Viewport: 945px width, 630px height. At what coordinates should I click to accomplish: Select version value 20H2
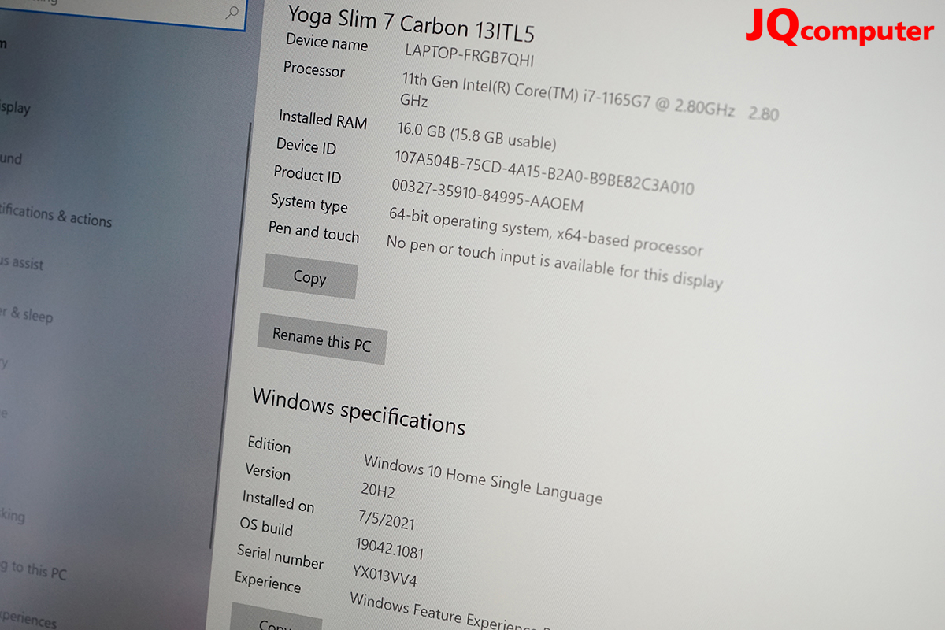pos(377,491)
